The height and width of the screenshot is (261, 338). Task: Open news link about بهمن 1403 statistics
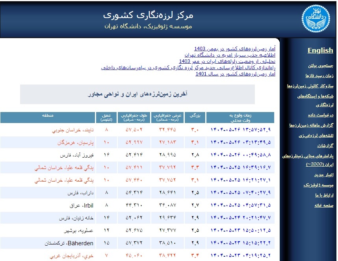coord(235,49)
